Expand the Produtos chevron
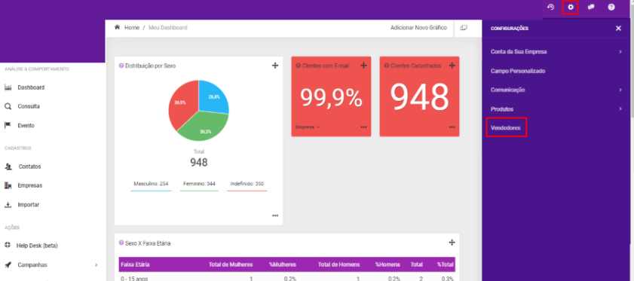 [x=620, y=108]
